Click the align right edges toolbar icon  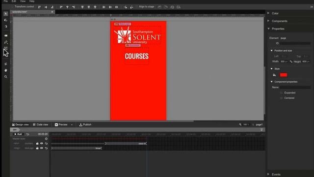click(x=74, y=7)
